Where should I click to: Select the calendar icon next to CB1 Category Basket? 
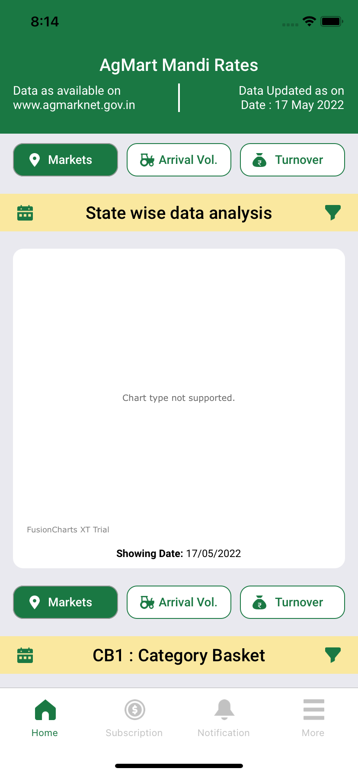[x=25, y=655]
